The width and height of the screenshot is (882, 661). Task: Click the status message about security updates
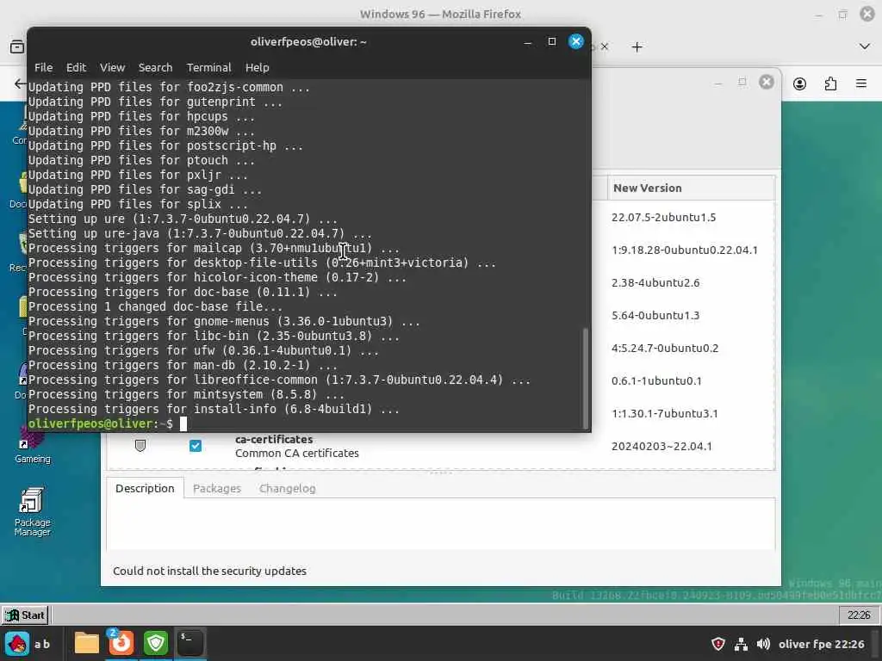tap(209, 571)
